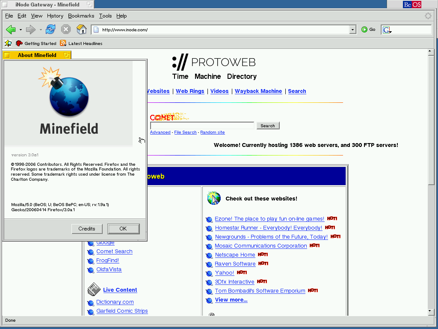Open the View menu
438x329 pixels.
(x=37, y=16)
